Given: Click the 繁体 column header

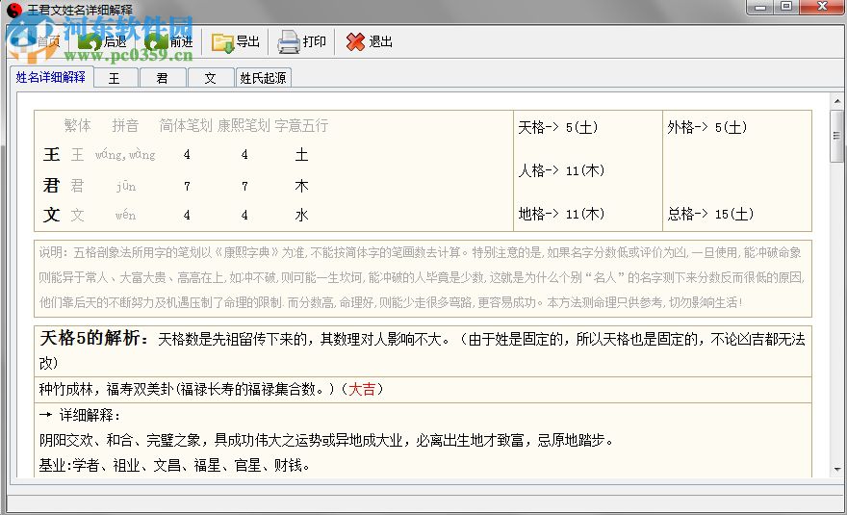Looking at the screenshot, I should tap(77, 125).
